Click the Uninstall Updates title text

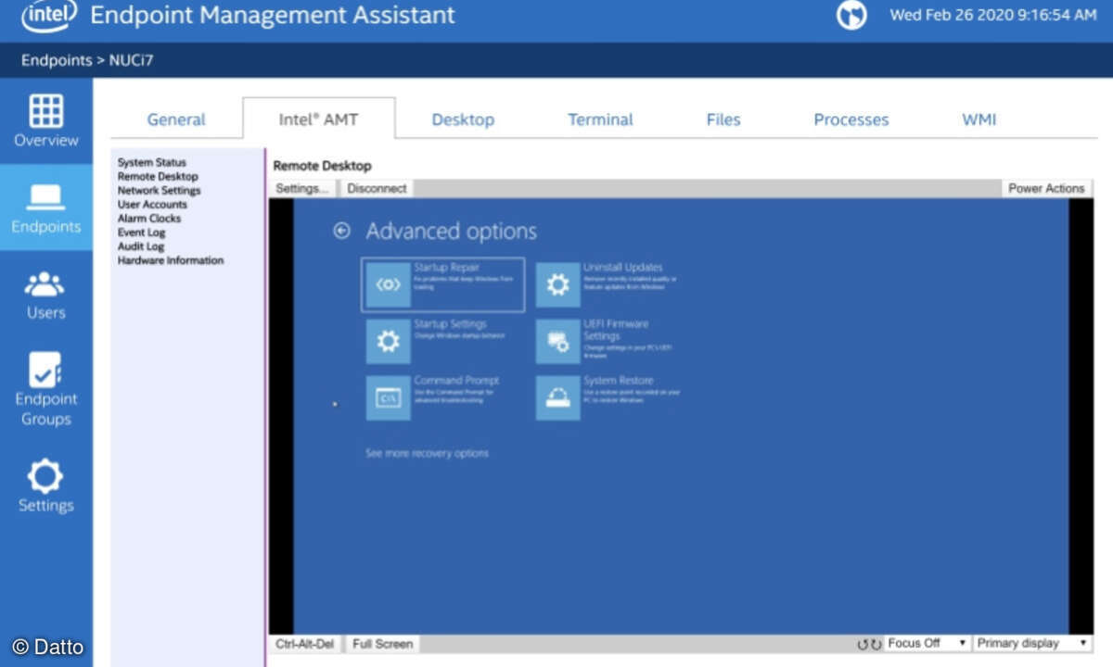point(623,268)
